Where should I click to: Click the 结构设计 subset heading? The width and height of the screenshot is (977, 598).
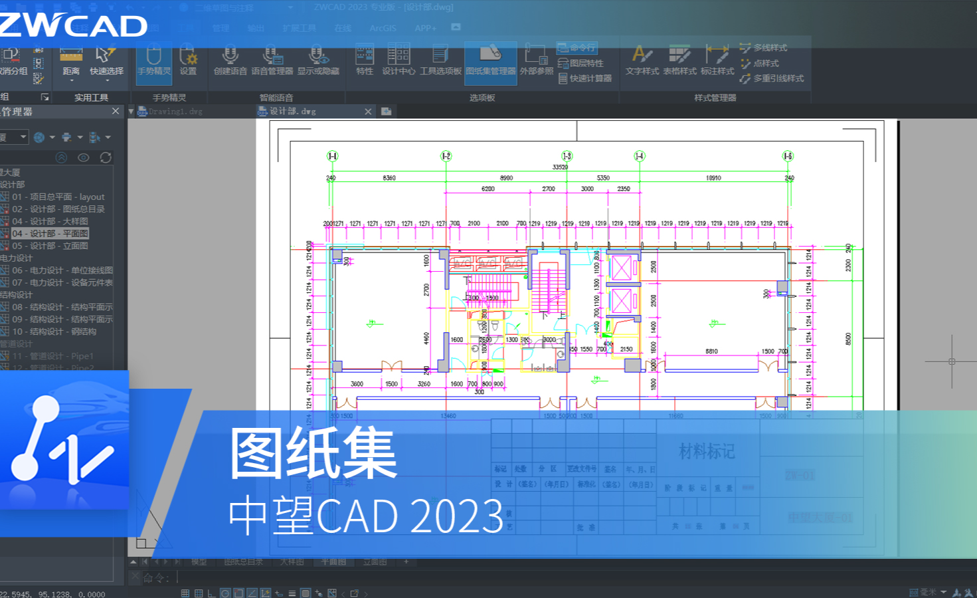(17, 295)
